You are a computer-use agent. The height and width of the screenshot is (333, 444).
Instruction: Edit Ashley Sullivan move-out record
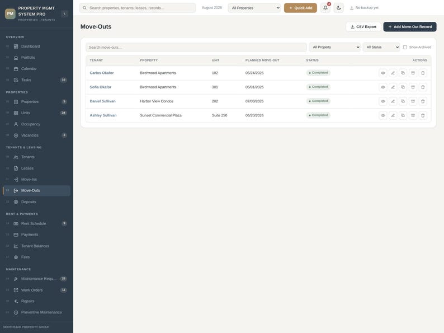pyautogui.click(x=393, y=115)
